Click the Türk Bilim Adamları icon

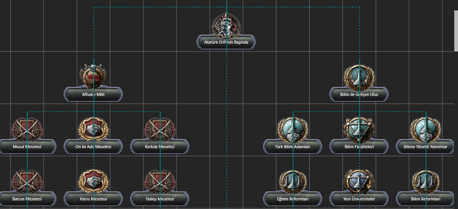click(x=293, y=129)
